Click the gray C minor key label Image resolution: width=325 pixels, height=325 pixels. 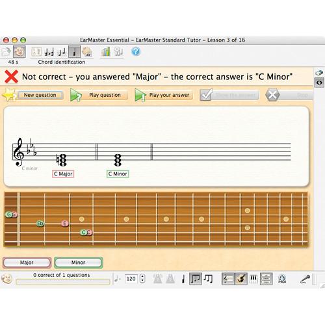(30, 168)
